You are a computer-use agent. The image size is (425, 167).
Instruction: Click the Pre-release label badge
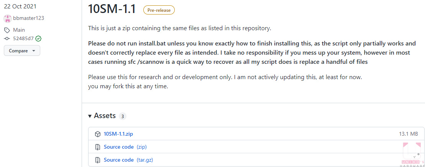pyautogui.click(x=159, y=10)
